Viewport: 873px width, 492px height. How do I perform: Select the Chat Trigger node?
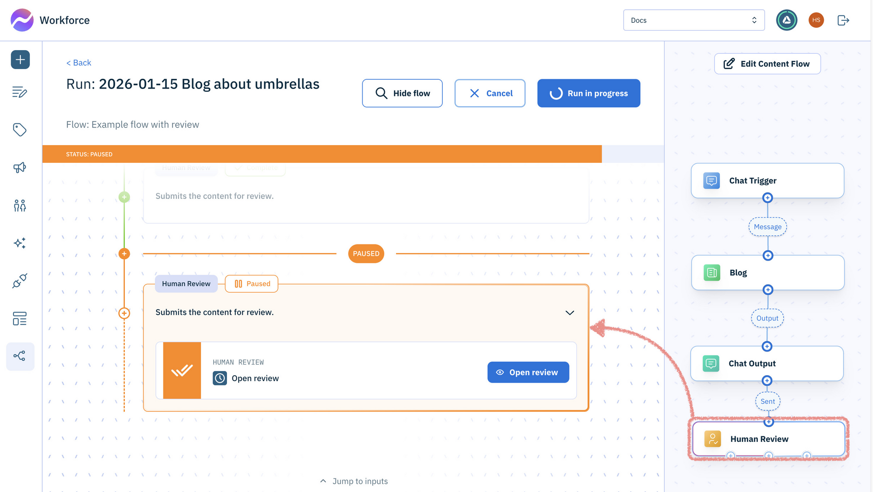[x=767, y=181]
